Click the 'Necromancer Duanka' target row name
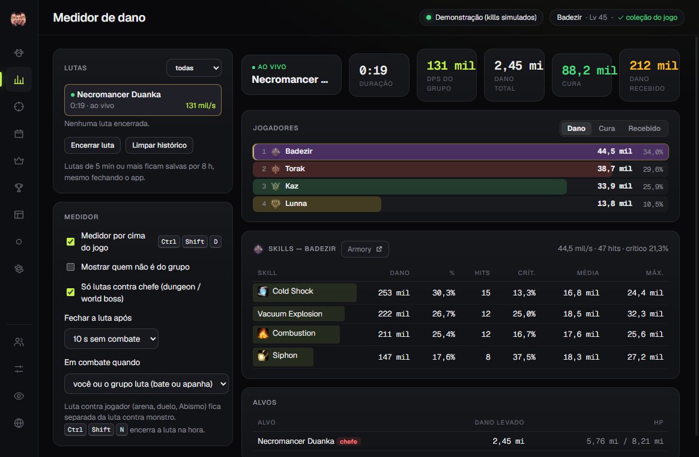This screenshot has width=699, height=457. coord(296,441)
